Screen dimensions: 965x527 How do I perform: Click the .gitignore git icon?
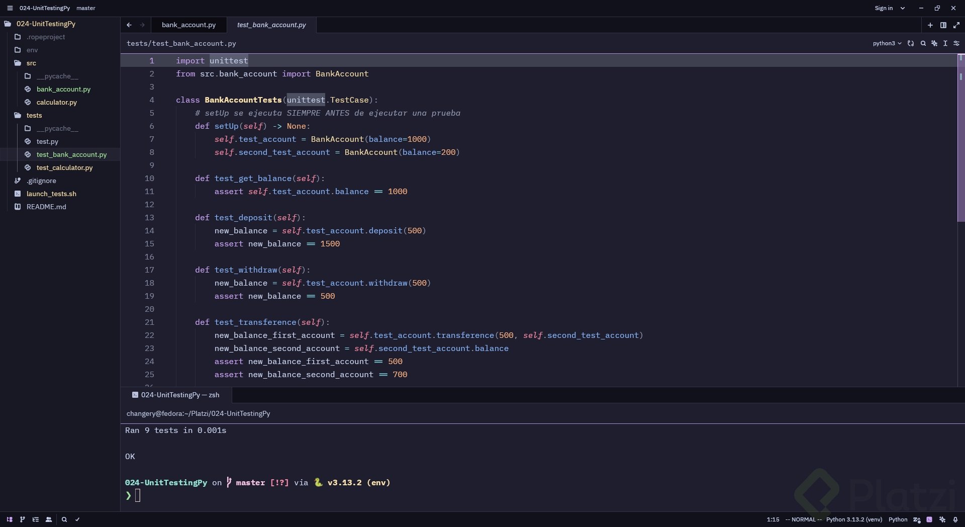[x=18, y=181]
